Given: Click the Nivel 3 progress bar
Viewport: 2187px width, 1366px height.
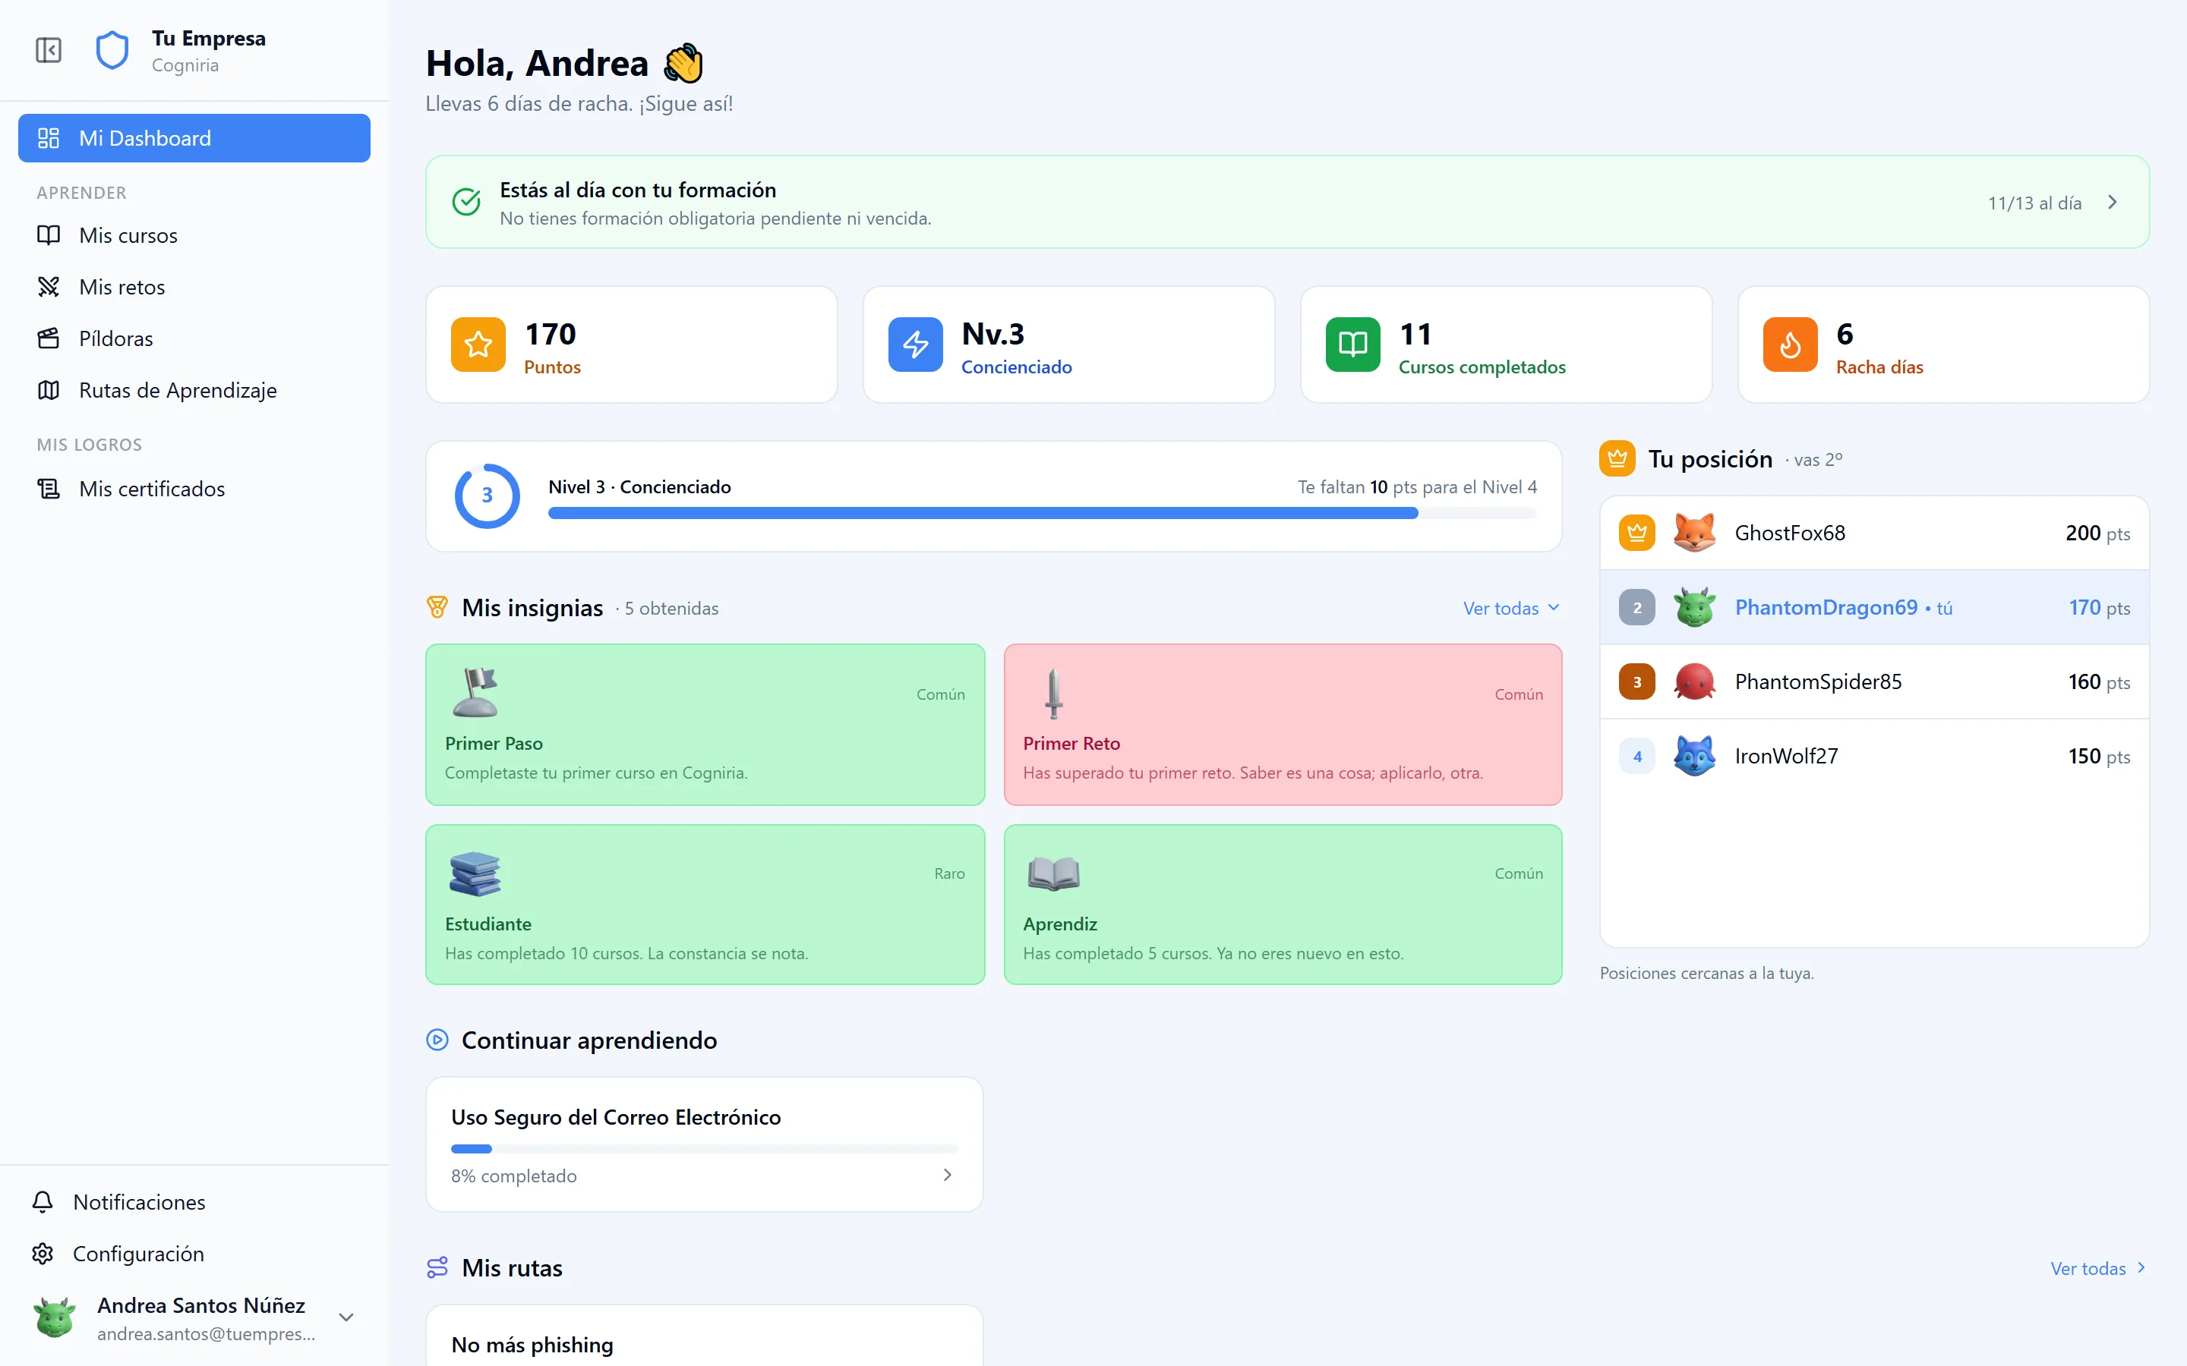Looking at the screenshot, I should coord(1042,513).
